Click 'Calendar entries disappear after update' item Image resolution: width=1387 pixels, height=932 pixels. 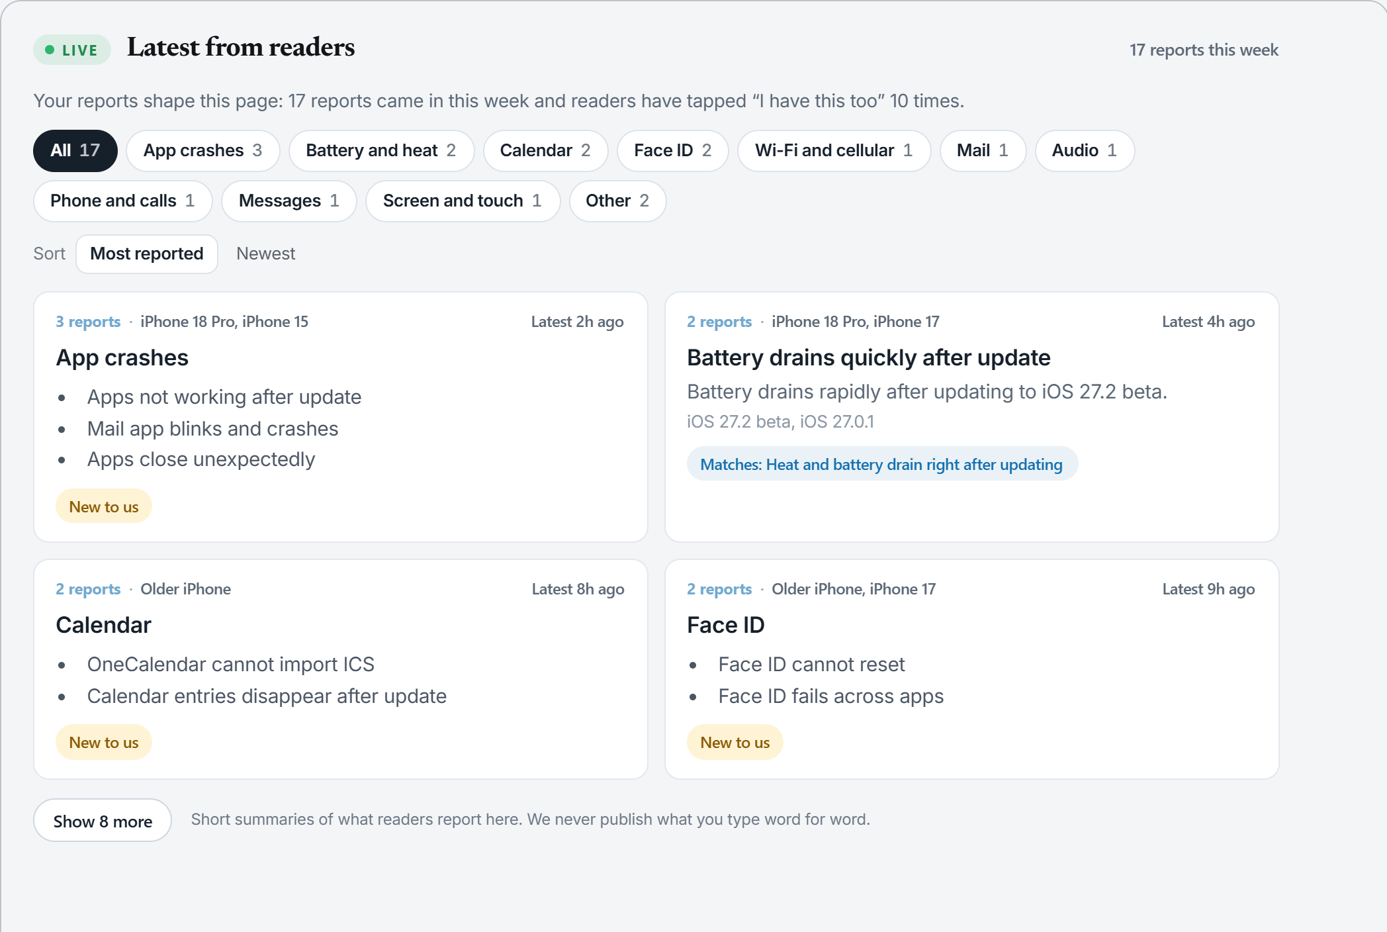(x=267, y=696)
